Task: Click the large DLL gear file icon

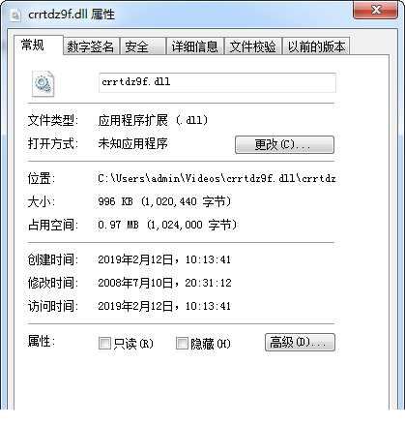Action: pyautogui.click(x=43, y=83)
